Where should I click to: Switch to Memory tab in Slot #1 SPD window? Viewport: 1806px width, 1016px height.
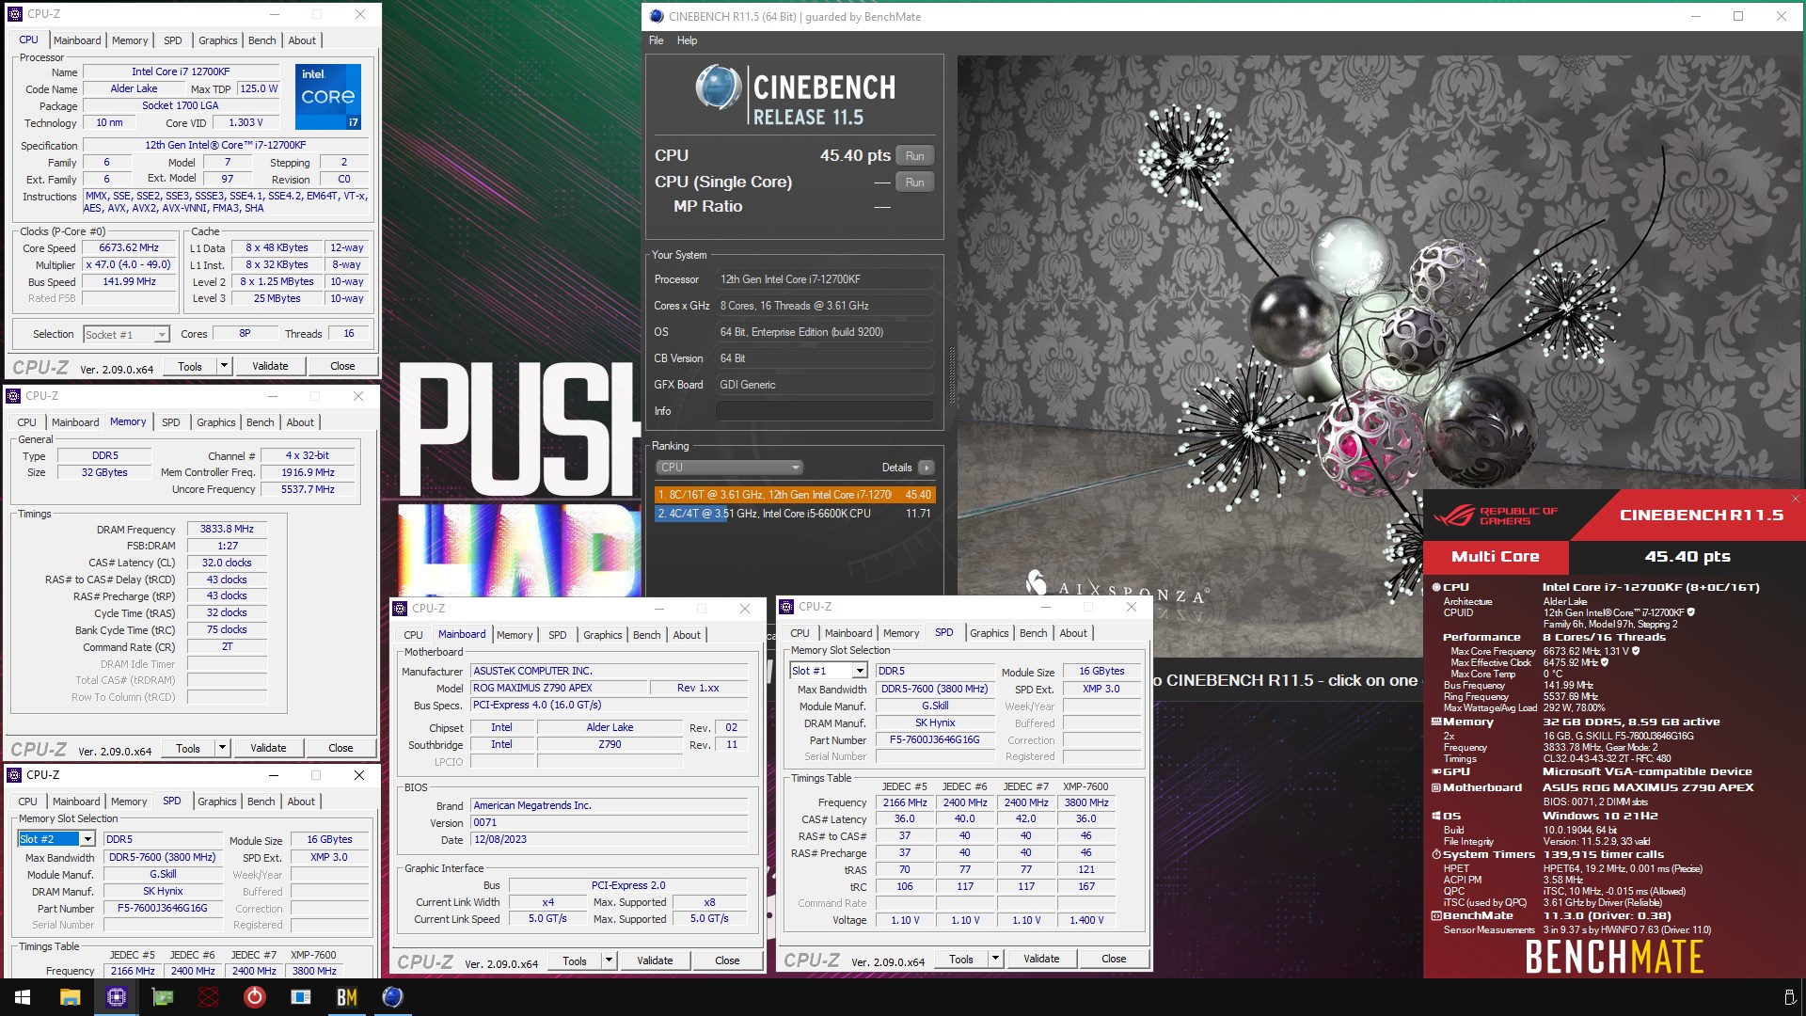tap(901, 633)
